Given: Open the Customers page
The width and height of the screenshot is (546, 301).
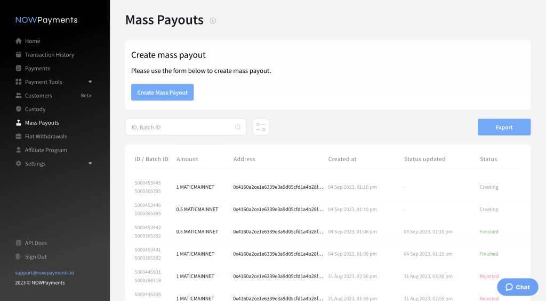Looking at the screenshot, I should [x=38, y=96].
